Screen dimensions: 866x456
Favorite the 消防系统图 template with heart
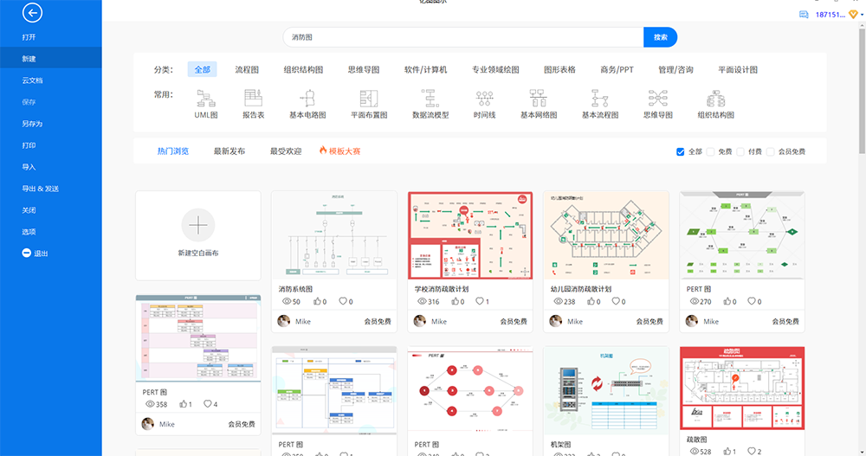(343, 301)
